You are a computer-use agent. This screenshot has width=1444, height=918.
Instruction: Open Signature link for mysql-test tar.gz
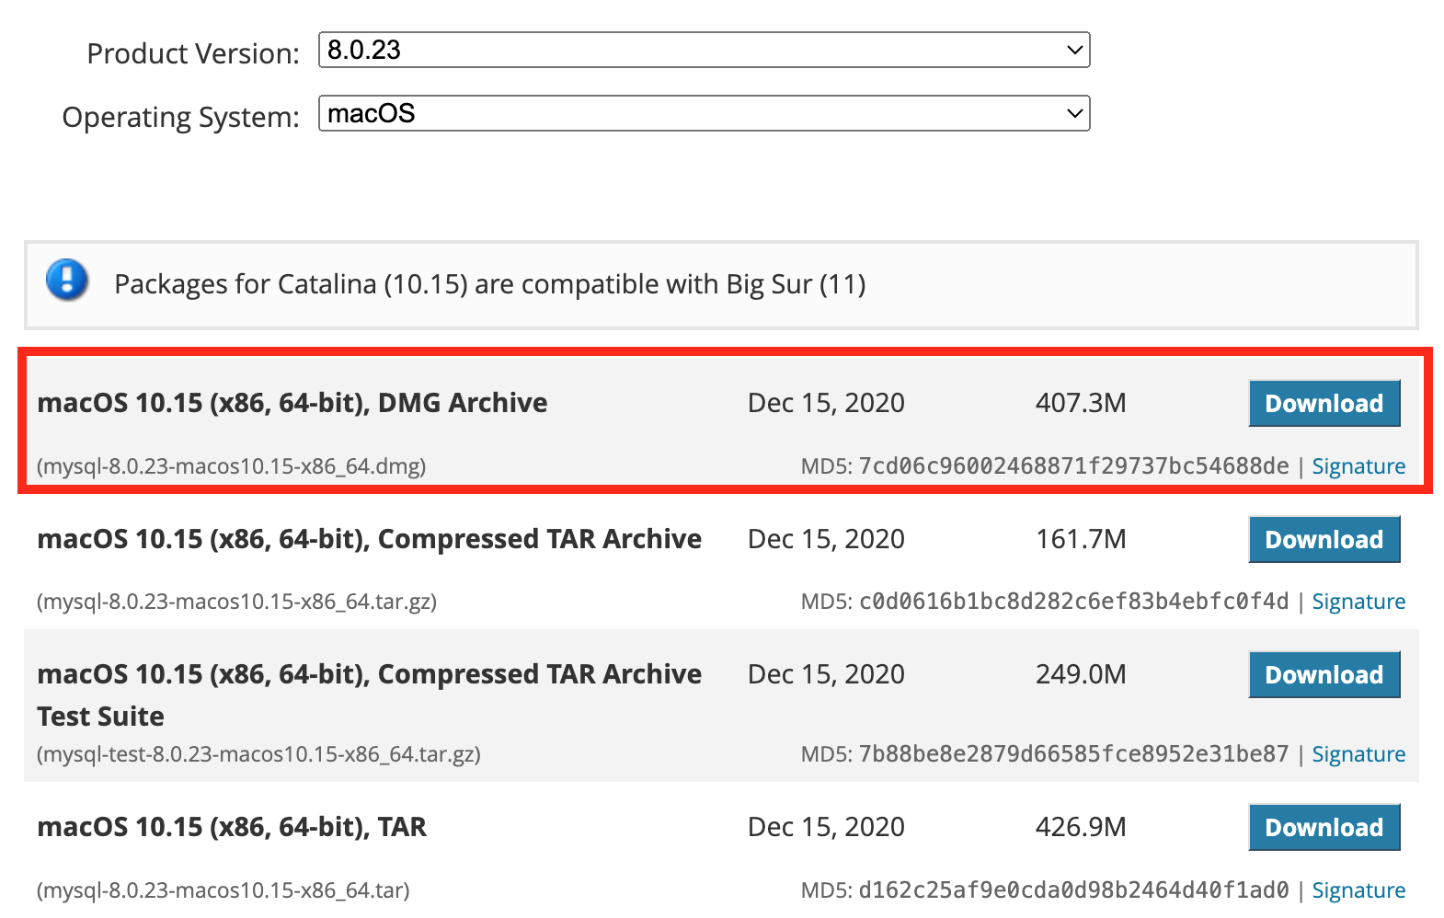[1358, 754]
